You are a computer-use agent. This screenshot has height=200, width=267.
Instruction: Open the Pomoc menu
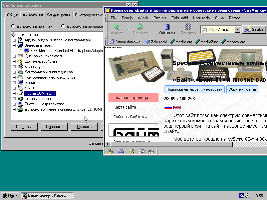235,18
